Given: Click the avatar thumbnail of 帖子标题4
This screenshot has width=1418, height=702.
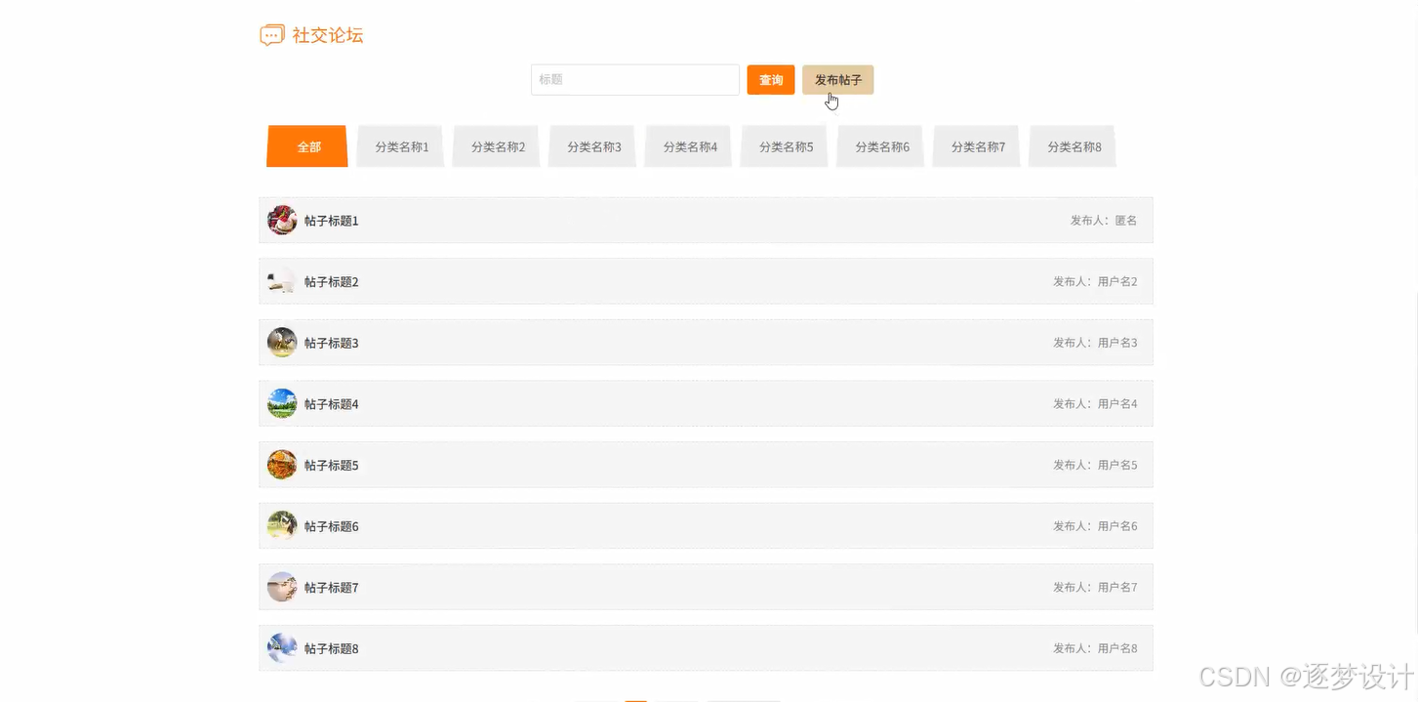Looking at the screenshot, I should coord(282,403).
